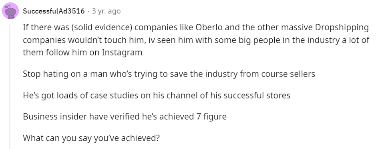The image size is (376, 149).
Task: Open the "3 yr. ago" comment permalink
Action: pos(106,11)
